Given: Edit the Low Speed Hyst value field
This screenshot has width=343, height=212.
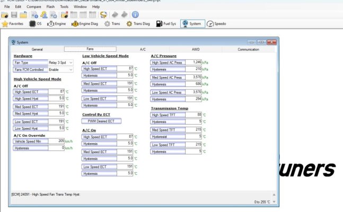Looking at the screenshot, I should pos(56,128).
